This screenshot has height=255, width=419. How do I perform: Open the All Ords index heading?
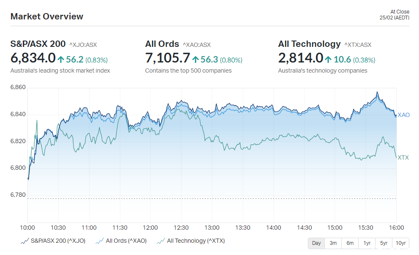click(x=162, y=44)
